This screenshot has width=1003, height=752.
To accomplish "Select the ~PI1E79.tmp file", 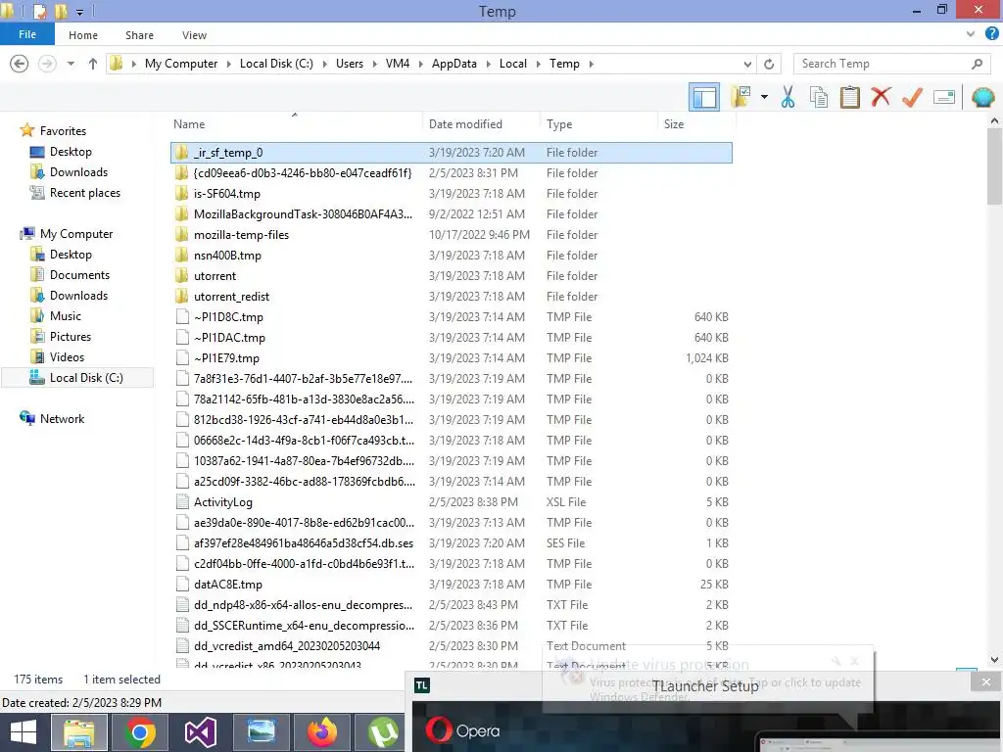I will [452, 358].
